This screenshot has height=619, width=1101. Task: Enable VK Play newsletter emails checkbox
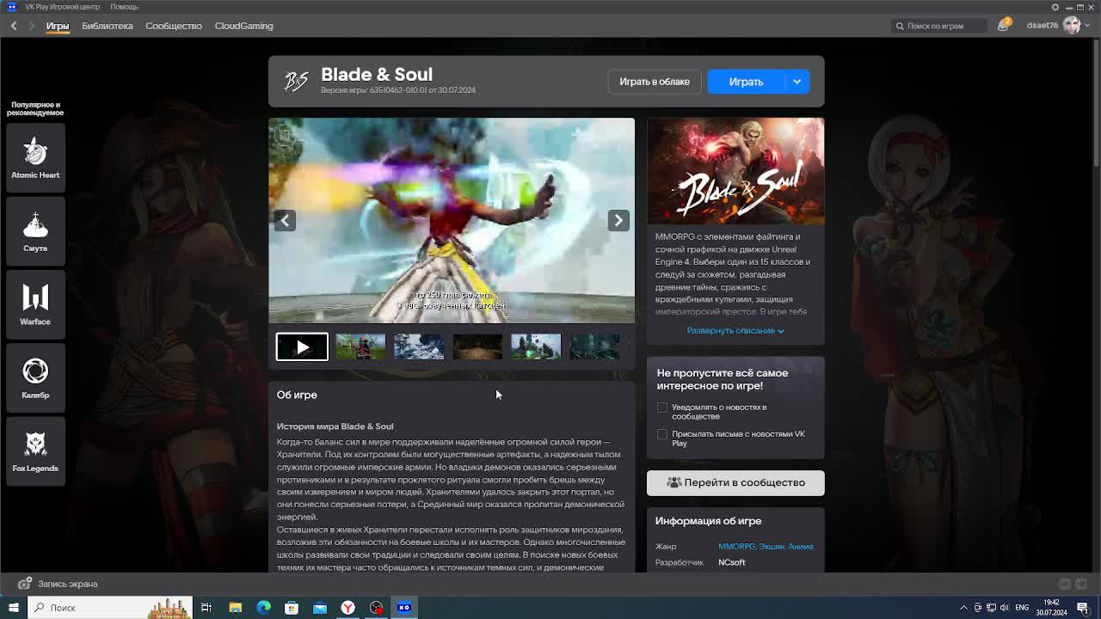(662, 434)
